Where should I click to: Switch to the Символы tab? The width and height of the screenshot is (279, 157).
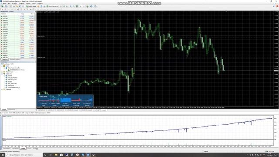coord(4,59)
